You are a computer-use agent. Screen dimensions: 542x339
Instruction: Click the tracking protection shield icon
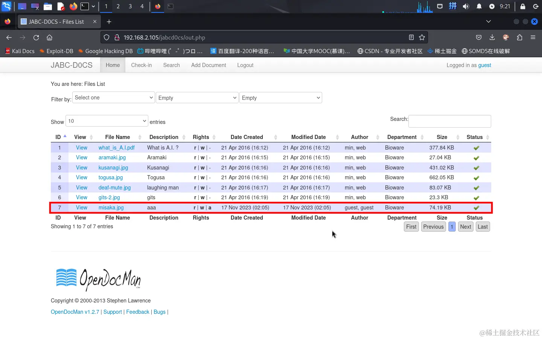point(107,37)
